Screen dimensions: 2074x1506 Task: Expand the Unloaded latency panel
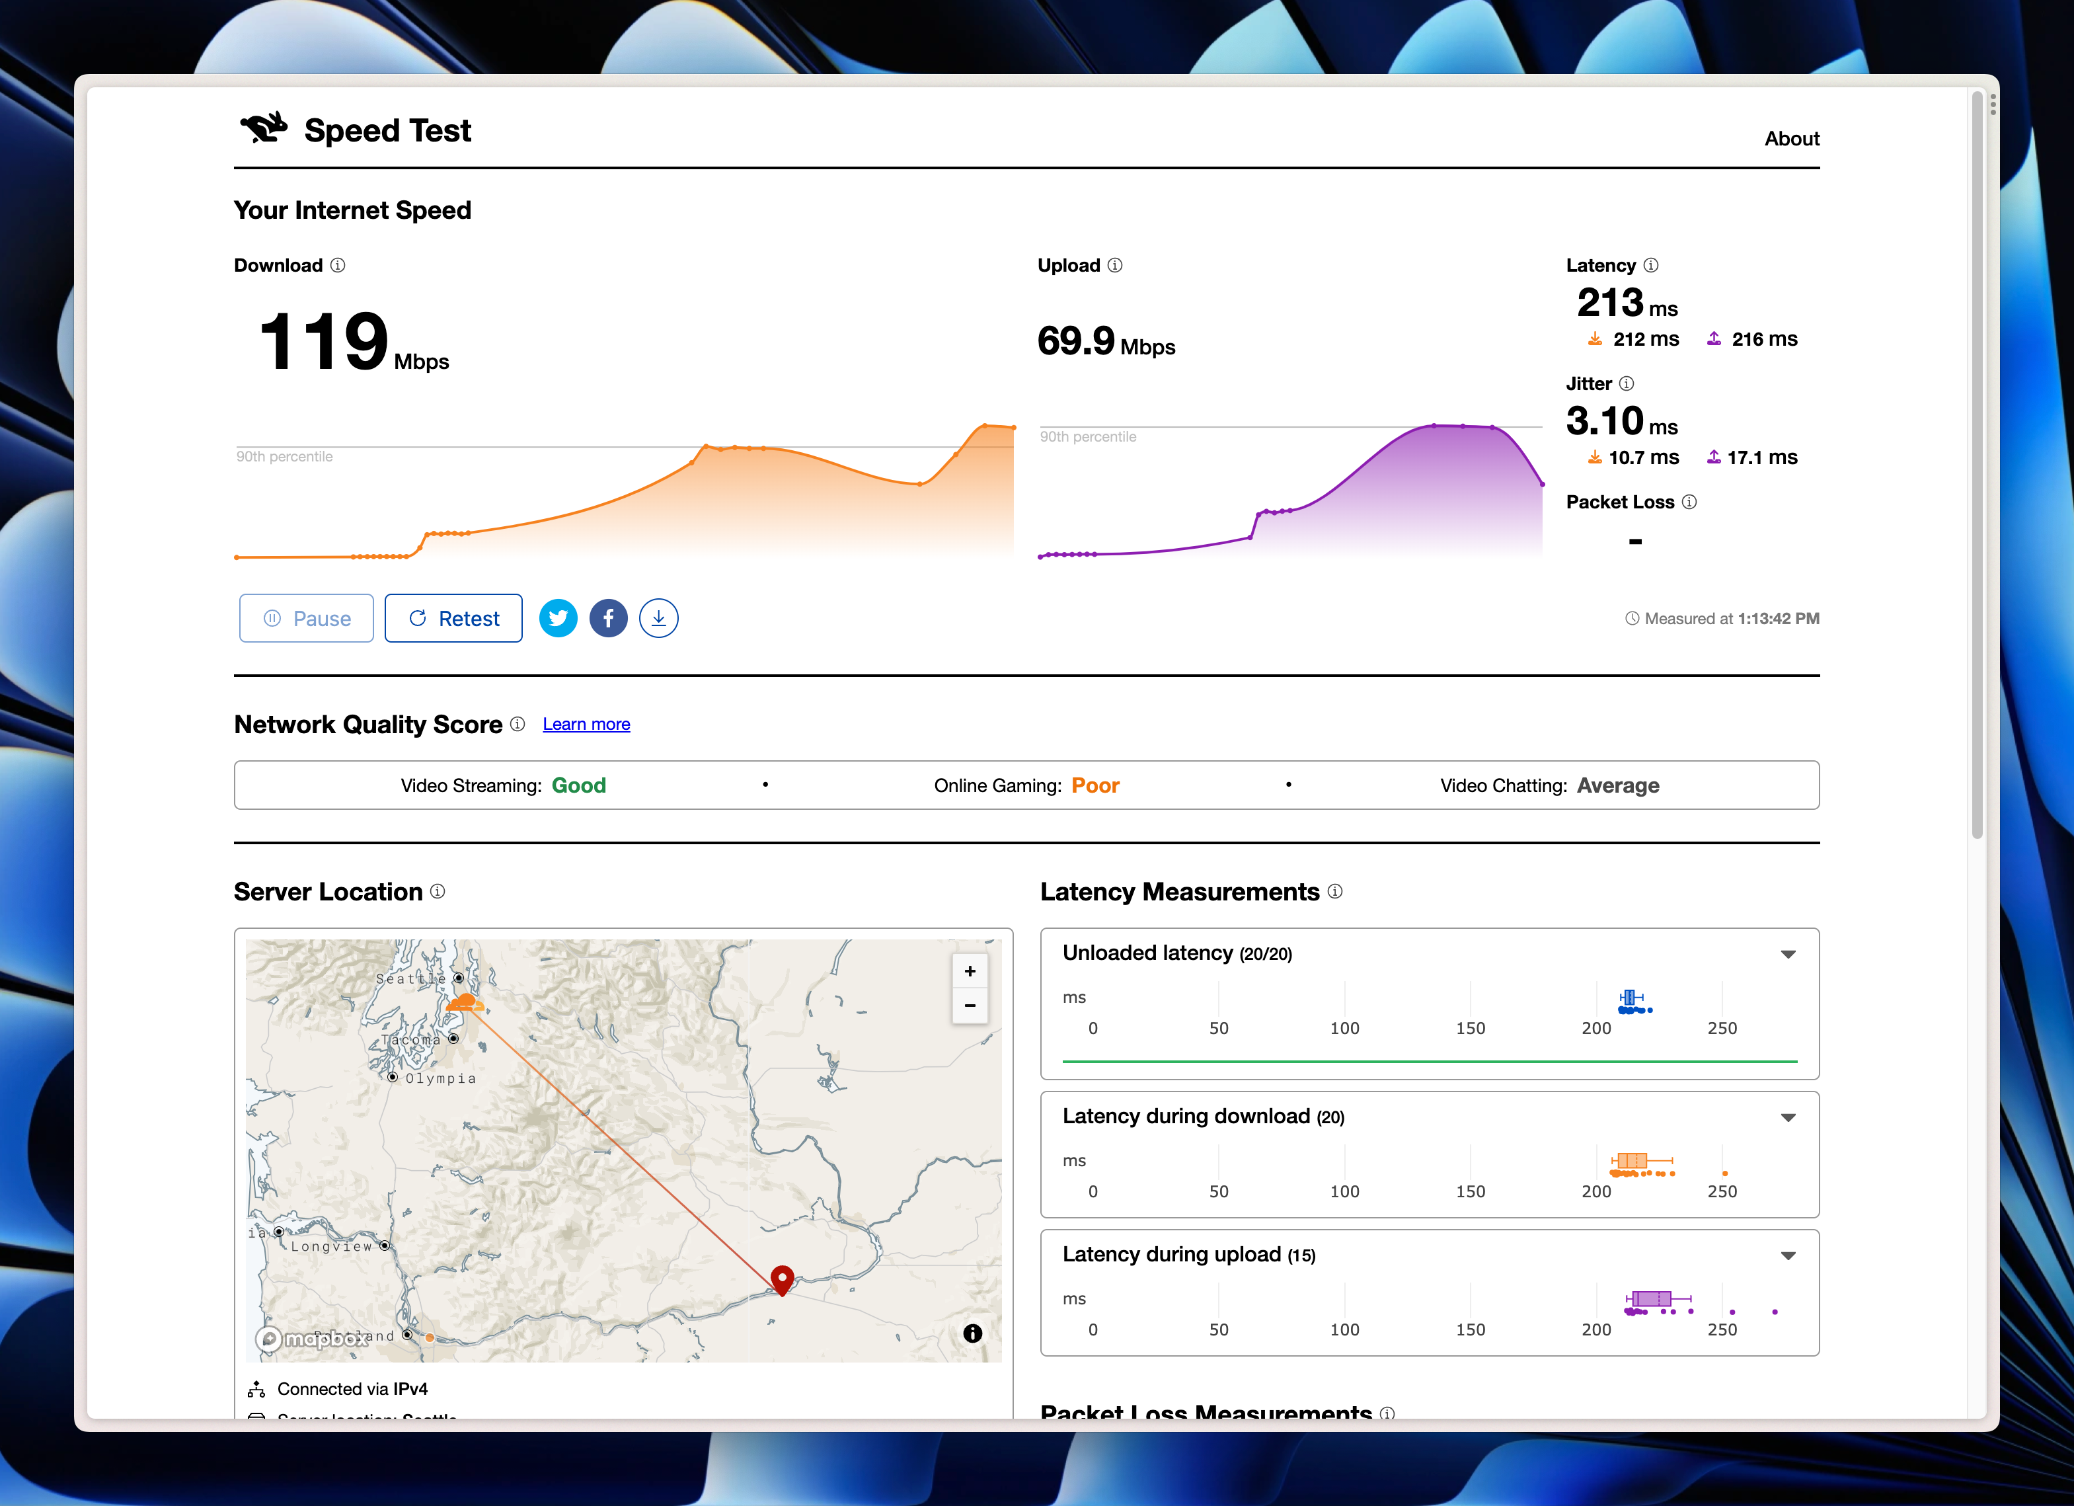tap(1788, 954)
